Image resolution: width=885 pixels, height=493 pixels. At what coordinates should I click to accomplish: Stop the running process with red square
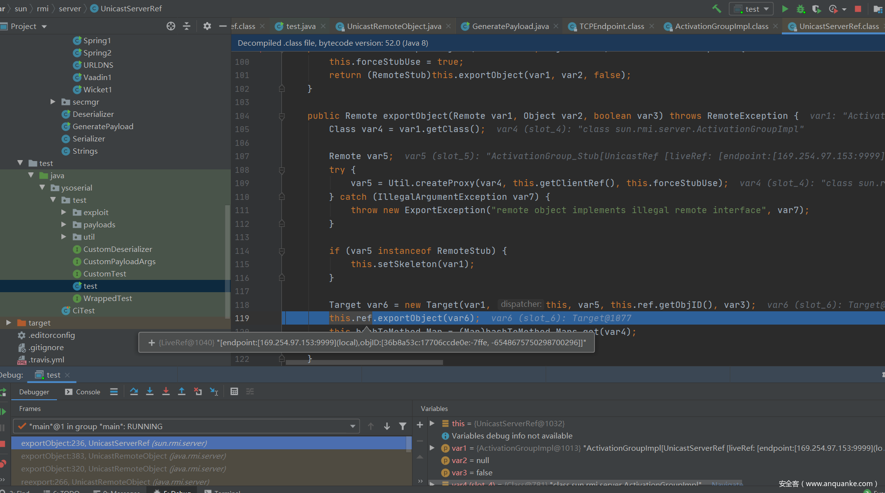point(858,9)
